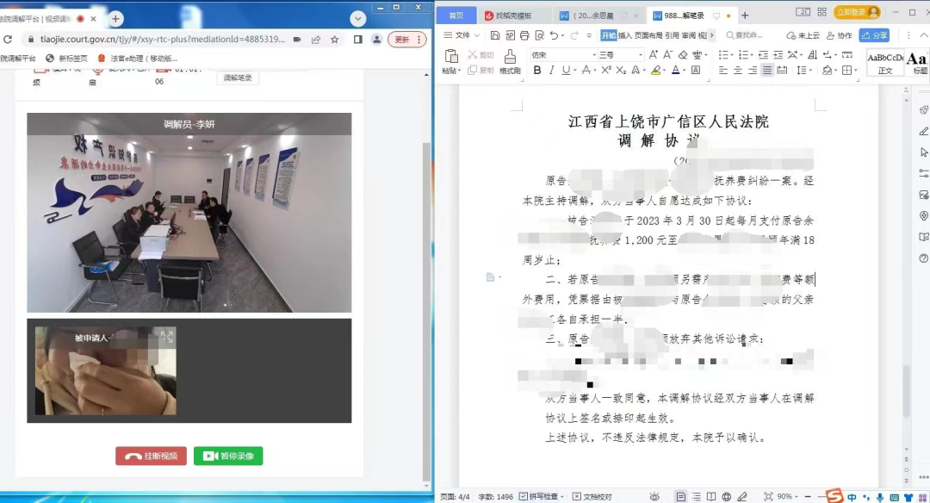Toggle the Document Proofing (文档校对) option
The image size is (930, 503).
click(592, 496)
